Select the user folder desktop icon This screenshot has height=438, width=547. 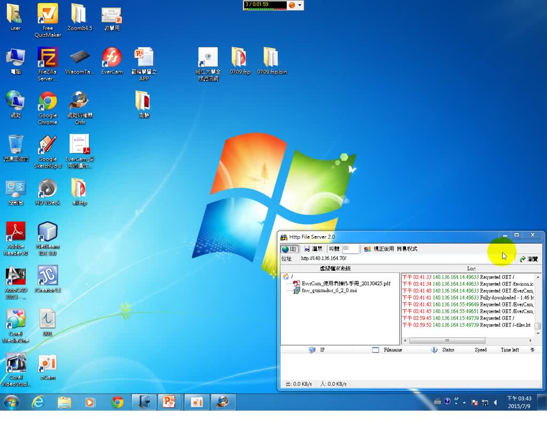pos(15,18)
